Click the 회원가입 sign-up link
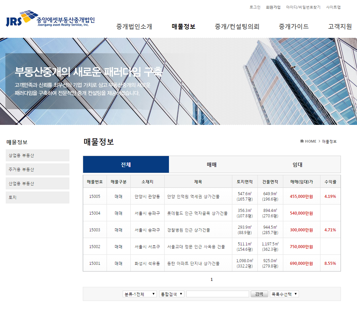Image resolution: width=357 pixels, height=309 pixels. click(x=273, y=7)
